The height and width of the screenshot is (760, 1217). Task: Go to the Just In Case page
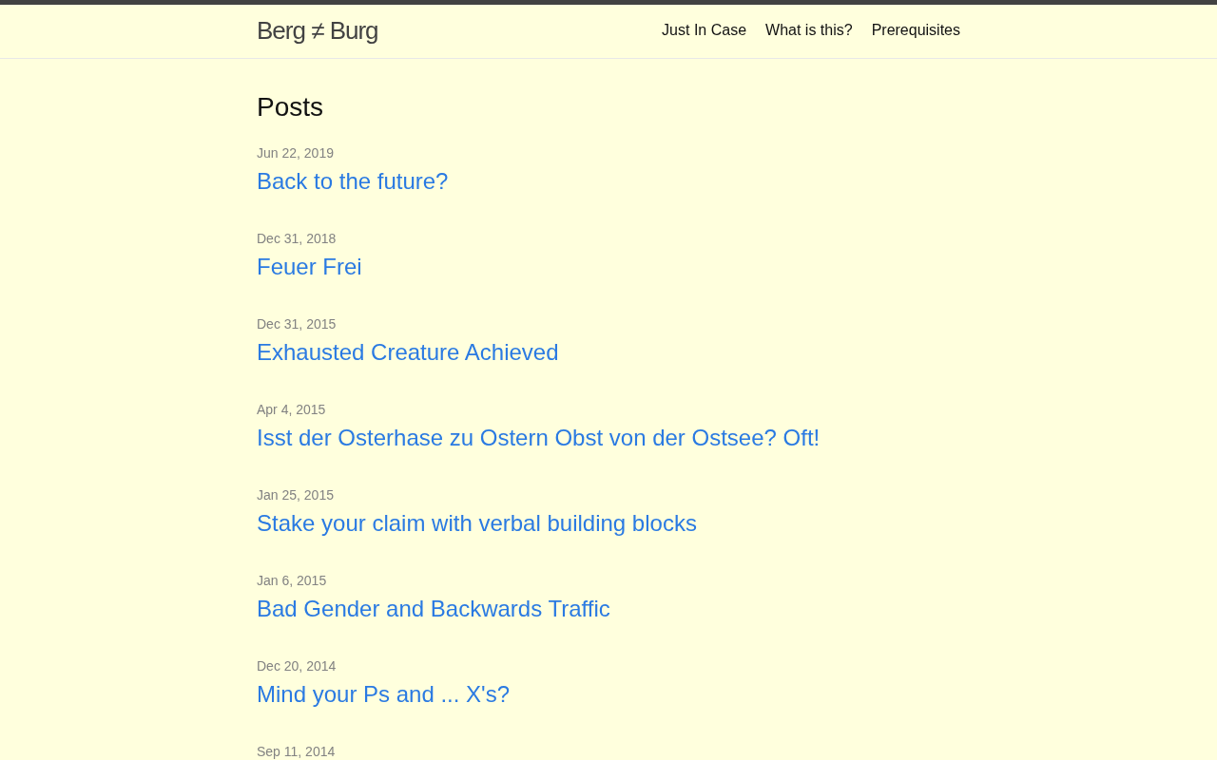pyautogui.click(x=704, y=30)
